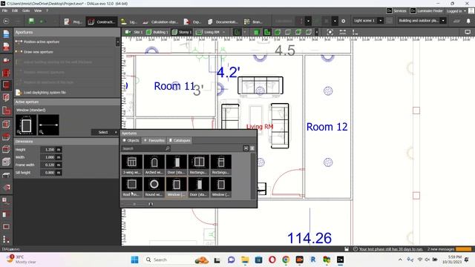The height and width of the screenshot is (267, 475).
Task: Click the search magnifier icon in Apertures popup
Action: (168, 148)
